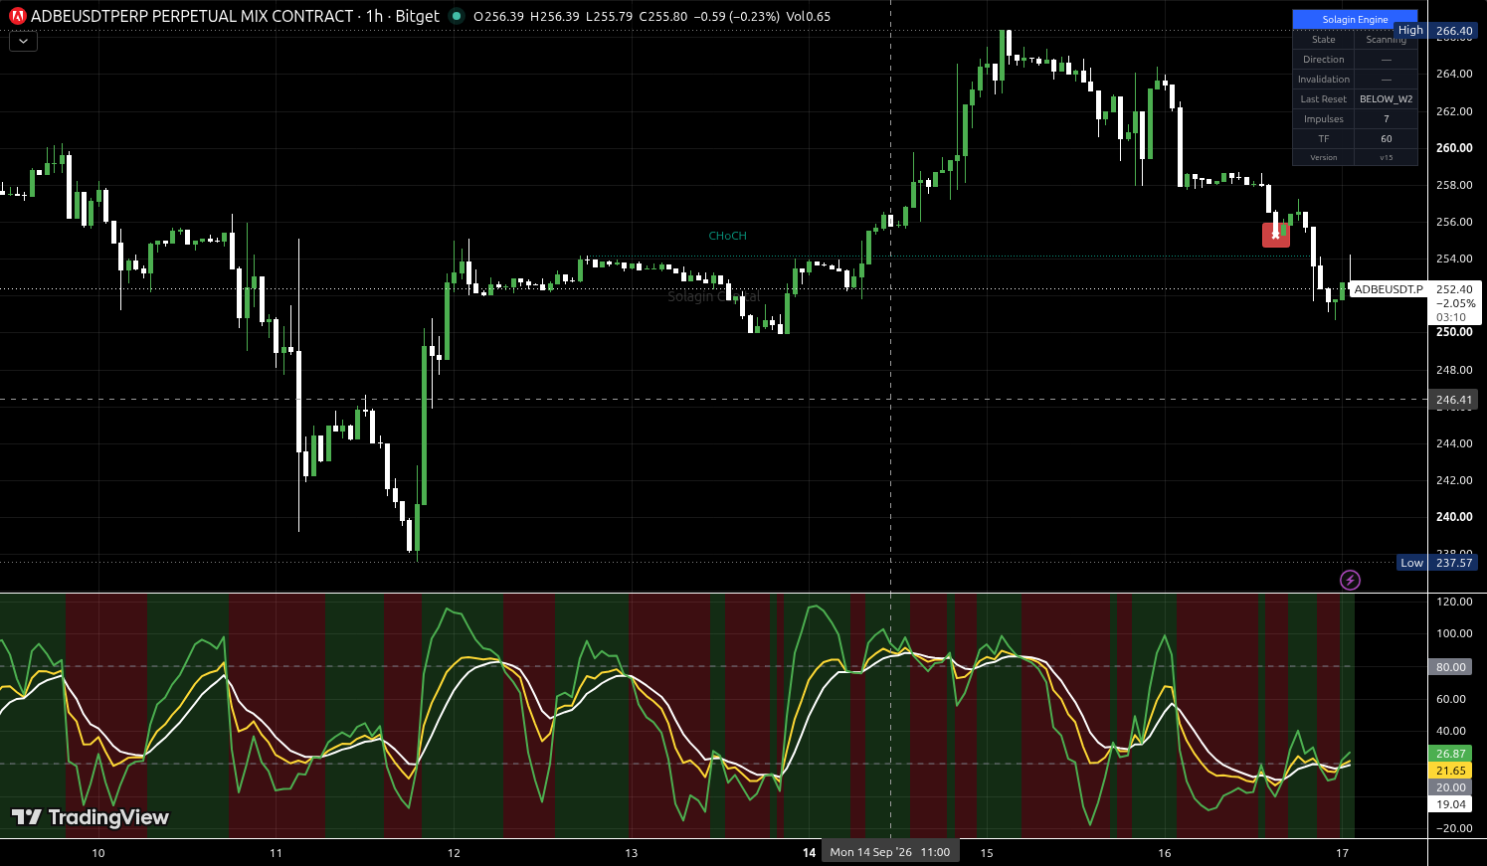Click the C255.80 close value in legend
Image resolution: width=1487 pixels, height=866 pixels.
[662, 16]
